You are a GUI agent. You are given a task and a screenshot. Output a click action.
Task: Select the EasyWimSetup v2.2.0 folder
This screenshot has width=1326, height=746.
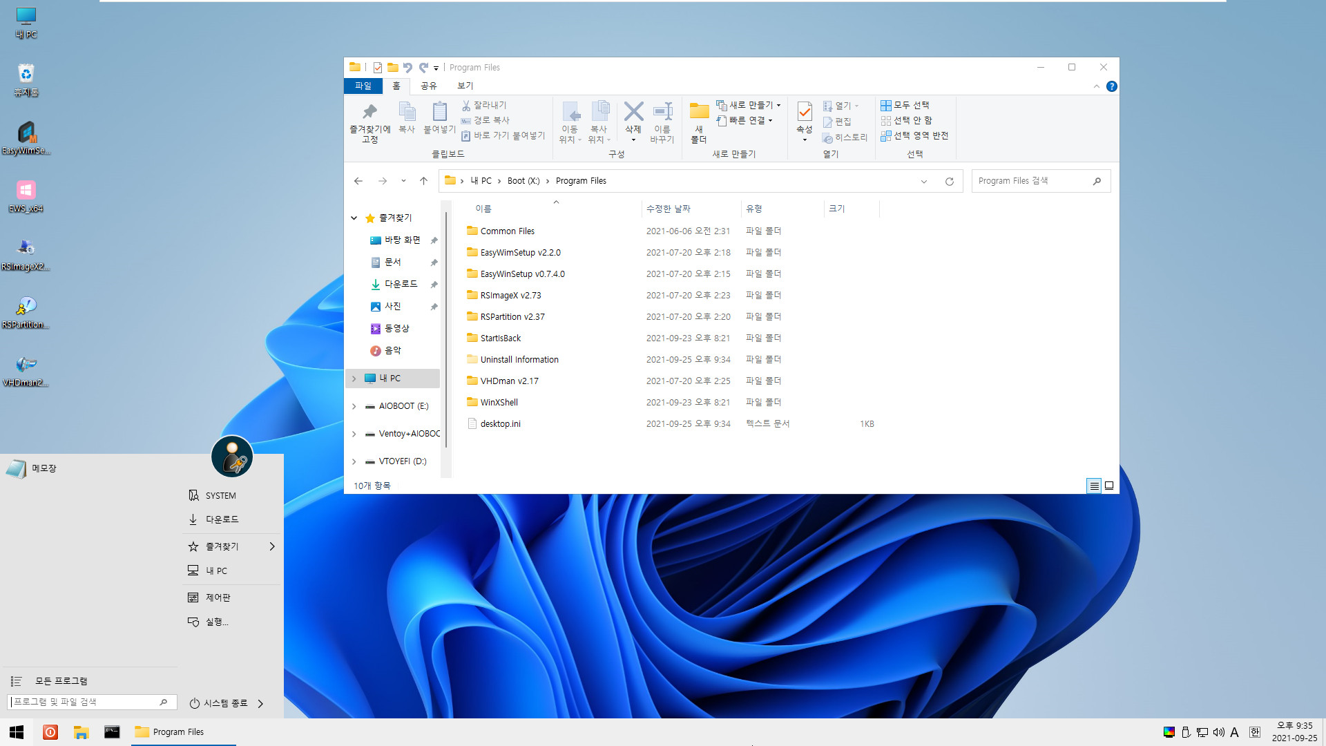tap(521, 253)
